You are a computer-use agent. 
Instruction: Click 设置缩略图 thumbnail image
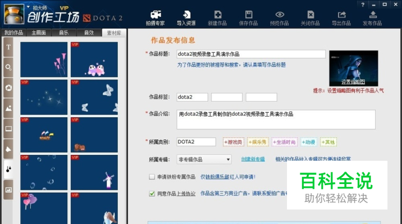point(354,68)
